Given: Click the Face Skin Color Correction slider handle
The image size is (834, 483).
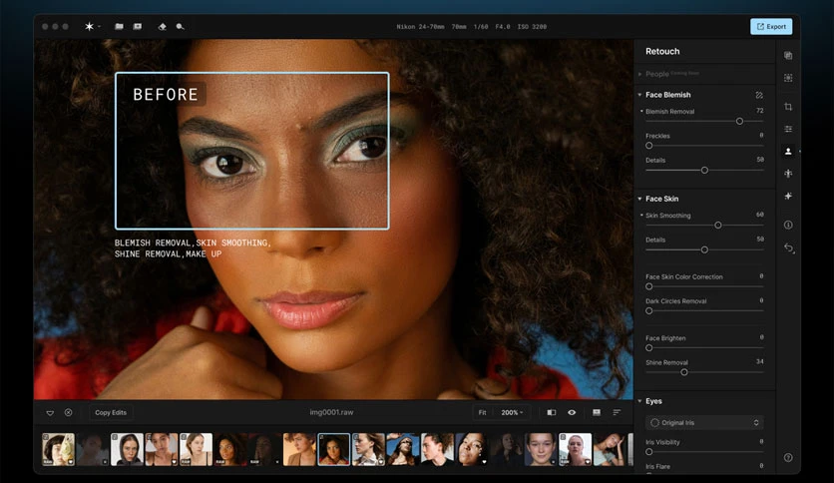Looking at the screenshot, I should [x=648, y=286].
